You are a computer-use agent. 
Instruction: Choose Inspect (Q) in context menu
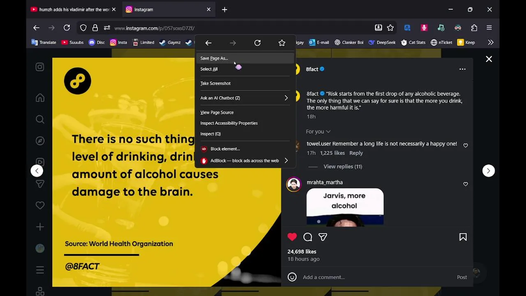(x=245, y=134)
